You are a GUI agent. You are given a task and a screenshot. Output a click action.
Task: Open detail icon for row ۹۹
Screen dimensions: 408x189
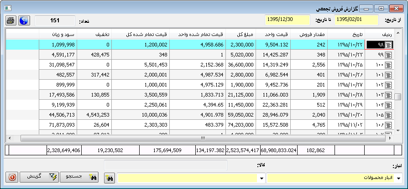click(x=388, y=55)
